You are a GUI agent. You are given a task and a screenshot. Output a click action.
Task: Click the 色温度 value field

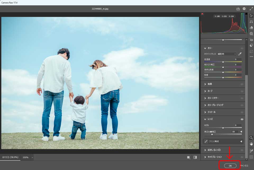pyautogui.click(x=238, y=59)
